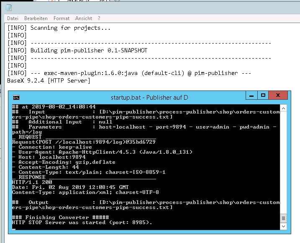Open the Bearbeiten menu in Notepad
The height and width of the screenshot is (243, 300).
click(x=36, y=18)
